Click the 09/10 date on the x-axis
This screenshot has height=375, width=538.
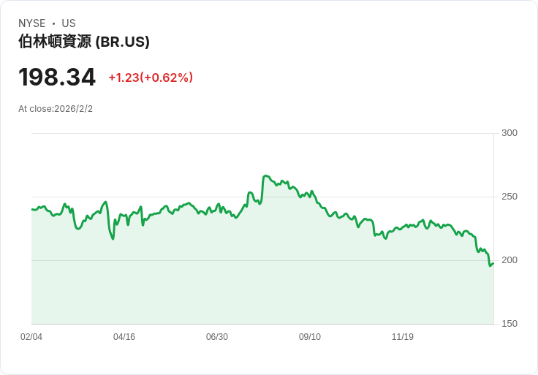(310, 337)
